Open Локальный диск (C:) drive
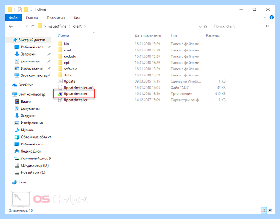This screenshot has height=219, width=280. [36, 158]
